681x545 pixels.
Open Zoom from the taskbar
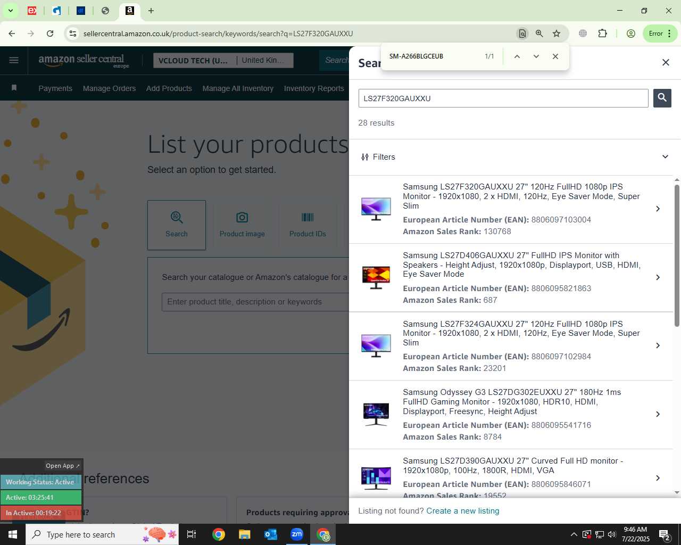[x=297, y=534]
